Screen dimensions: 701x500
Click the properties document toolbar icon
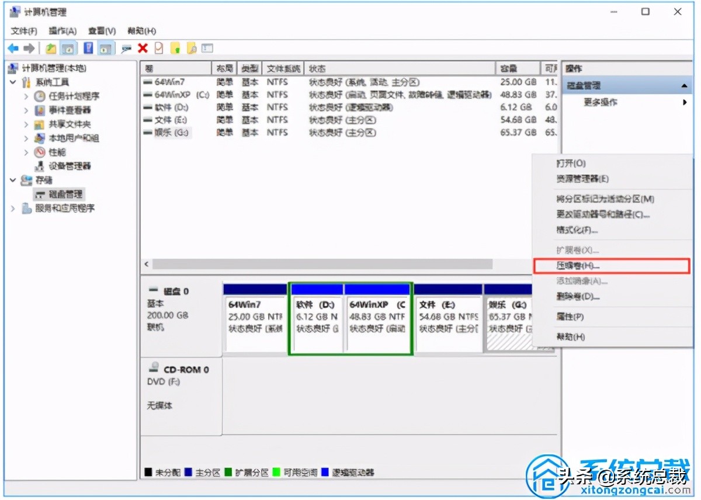coord(159,48)
